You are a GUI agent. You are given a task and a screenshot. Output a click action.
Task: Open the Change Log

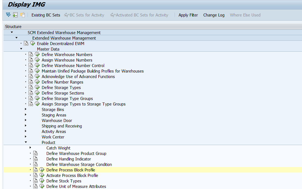[x=214, y=15]
